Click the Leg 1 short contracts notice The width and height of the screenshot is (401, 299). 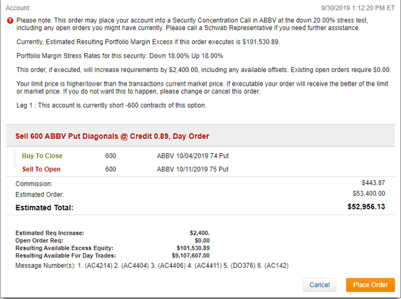click(x=112, y=105)
